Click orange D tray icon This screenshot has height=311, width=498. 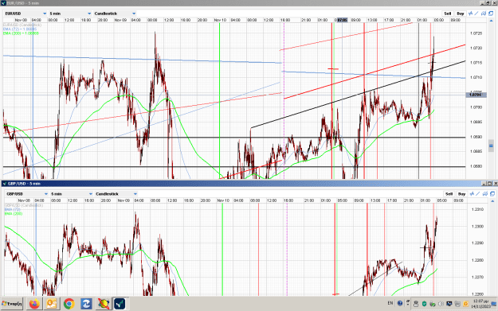(x=466, y=304)
